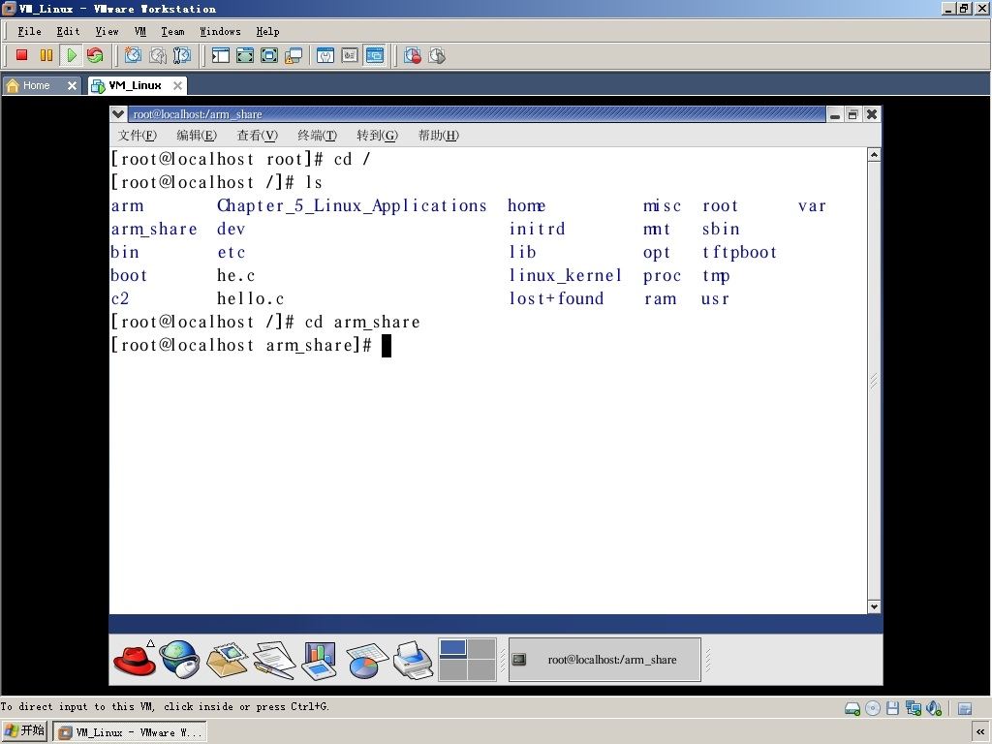The height and width of the screenshot is (744, 992).
Task: Click the green Power On button
Action: 71,55
